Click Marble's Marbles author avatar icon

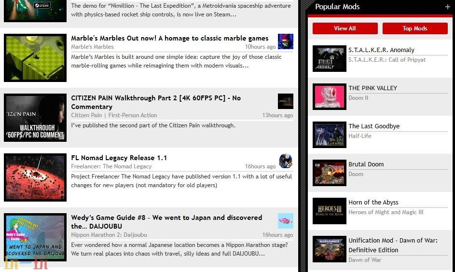[x=286, y=41]
